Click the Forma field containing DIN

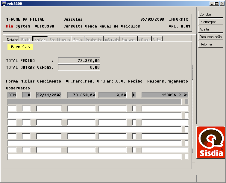pyautogui.click(x=12, y=95)
